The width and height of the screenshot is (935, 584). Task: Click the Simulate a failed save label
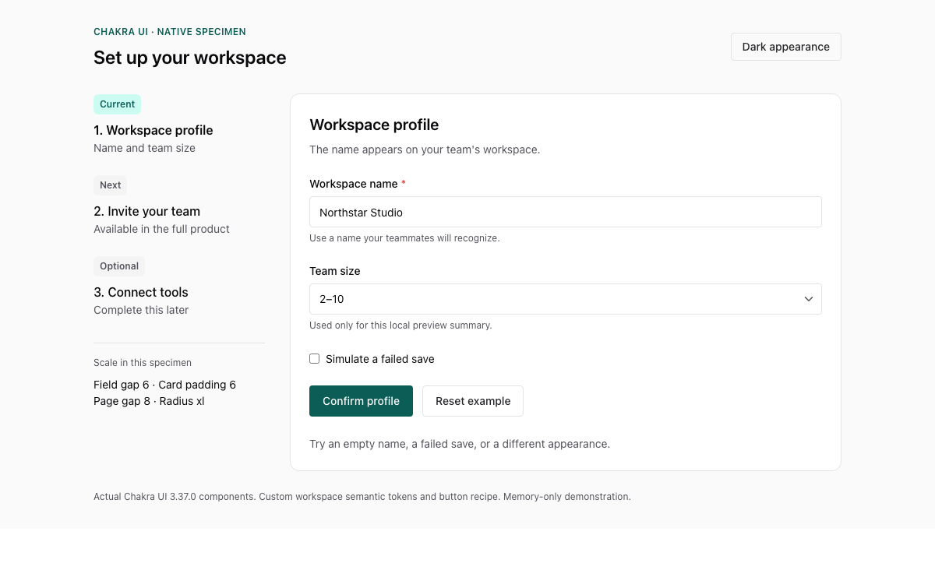click(x=380, y=359)
